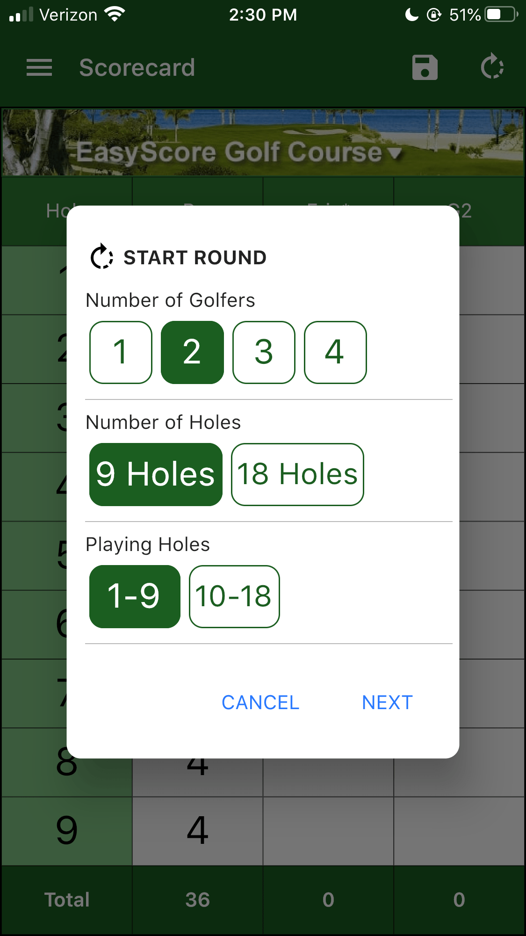Switch to 18 Holes
This screenshot has height=936, width=526.
click(x=297, y=474)
